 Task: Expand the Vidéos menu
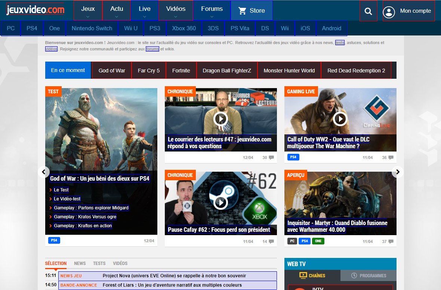pos(176,10)
